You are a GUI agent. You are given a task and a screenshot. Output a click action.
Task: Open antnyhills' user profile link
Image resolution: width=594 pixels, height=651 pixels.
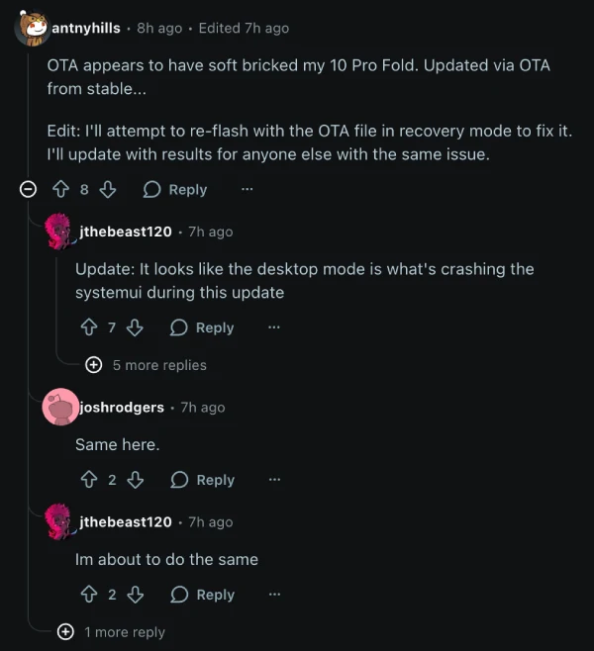coord(85,28)
